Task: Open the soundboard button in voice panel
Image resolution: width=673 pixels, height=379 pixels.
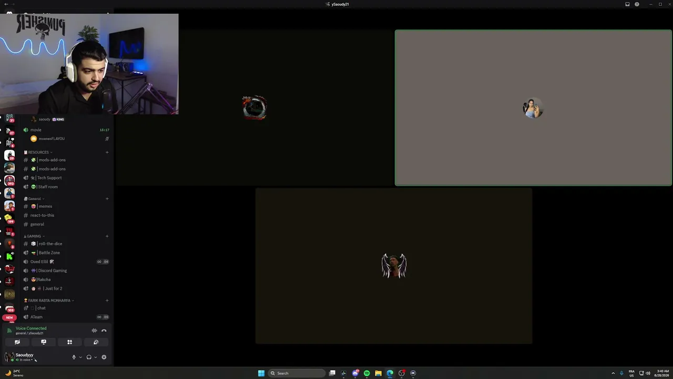Action: tap(96, 342)
